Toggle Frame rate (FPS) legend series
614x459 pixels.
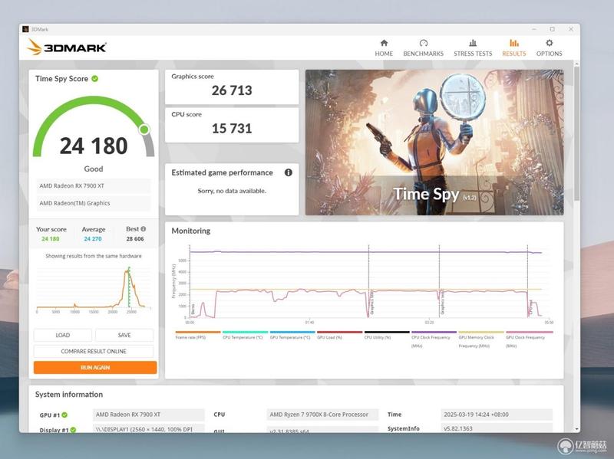198,335
